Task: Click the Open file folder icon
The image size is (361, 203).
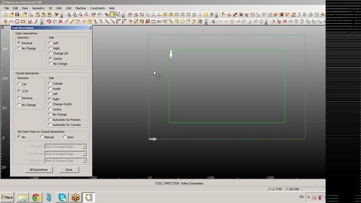Action: (x=11, y=15)
